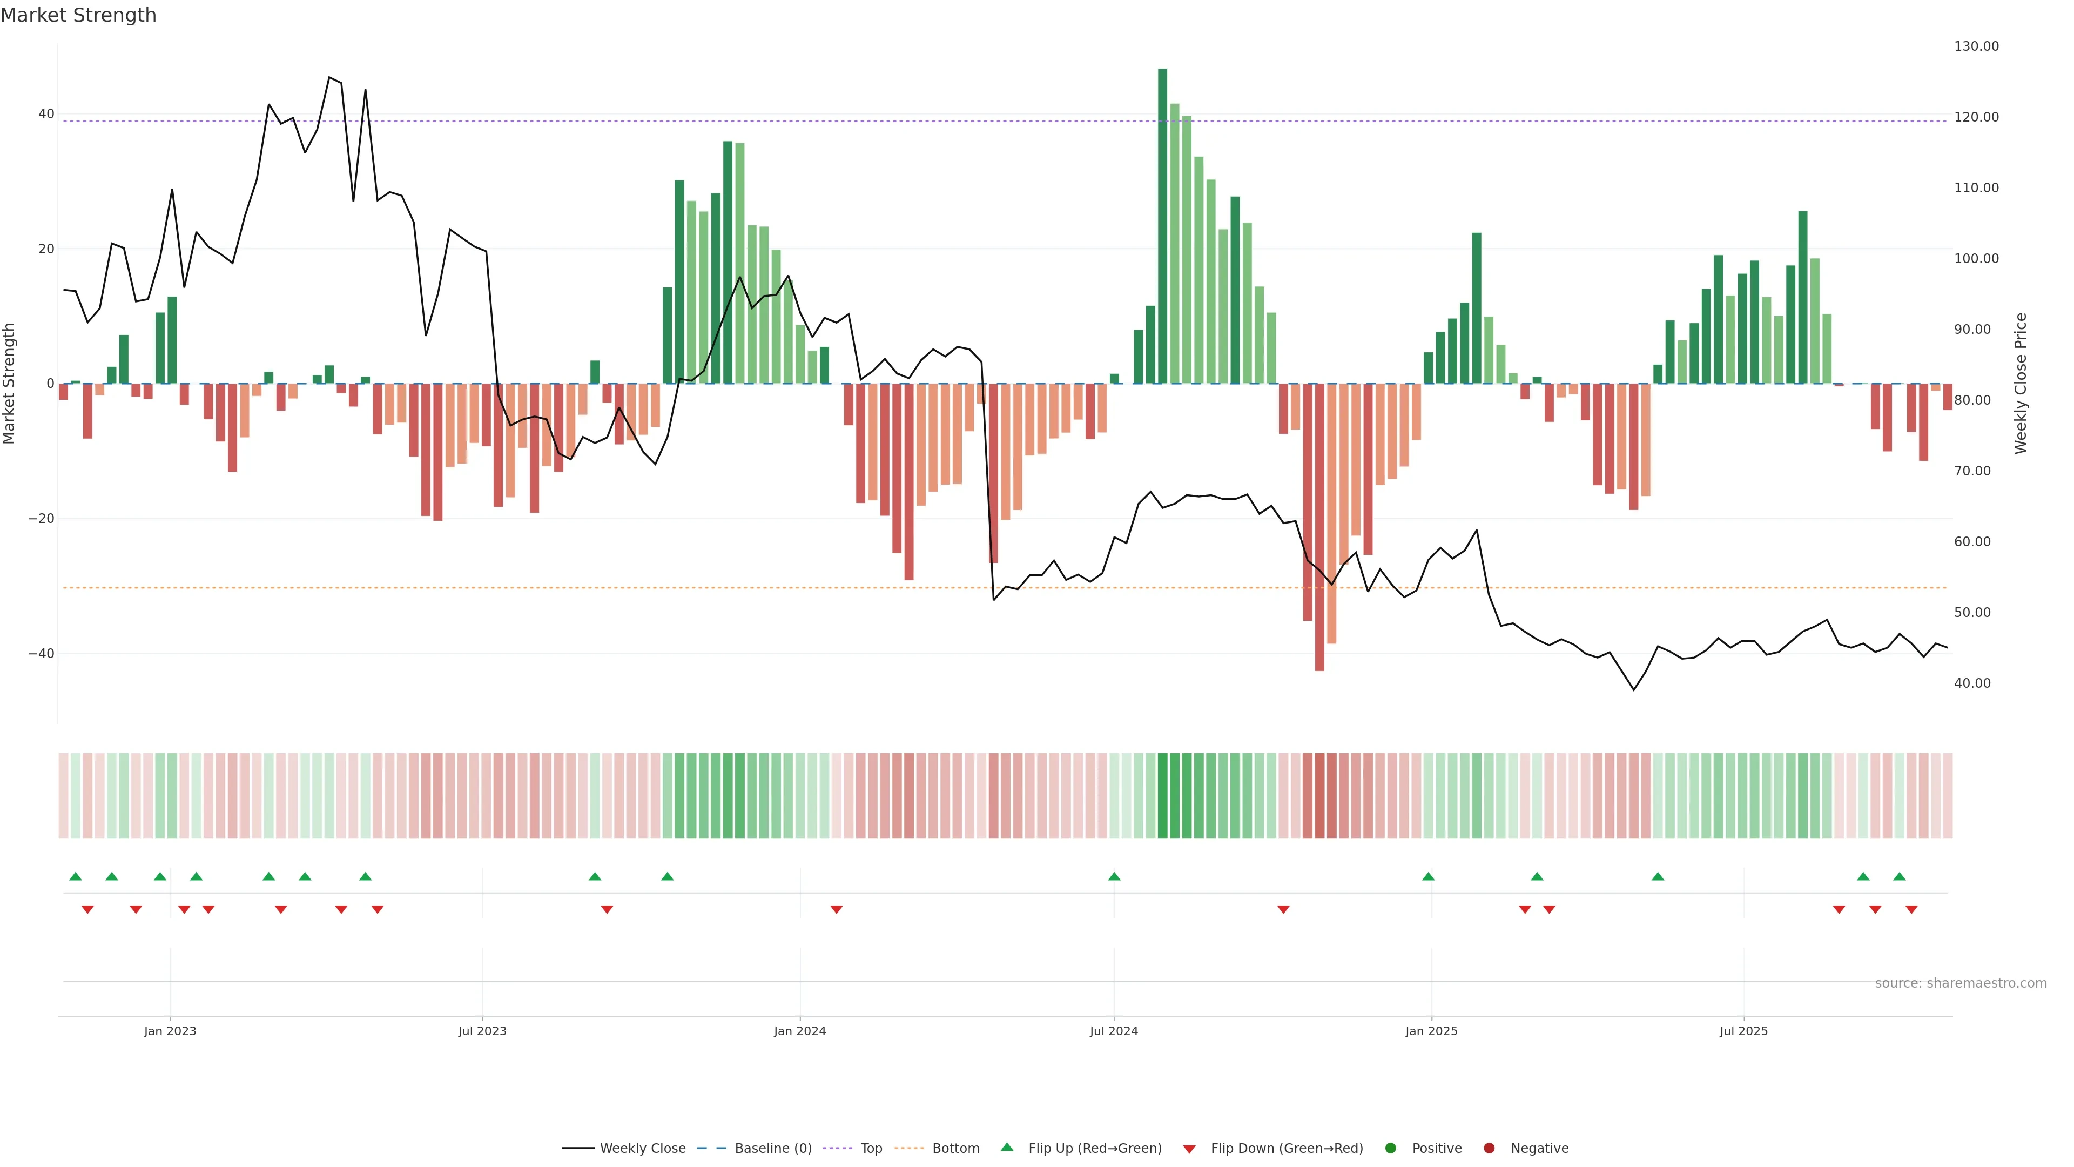Screen dimensions: 2074x1167
Task: Click the Flip Down red triangle legend icon
Action: click(1189, 1149)
